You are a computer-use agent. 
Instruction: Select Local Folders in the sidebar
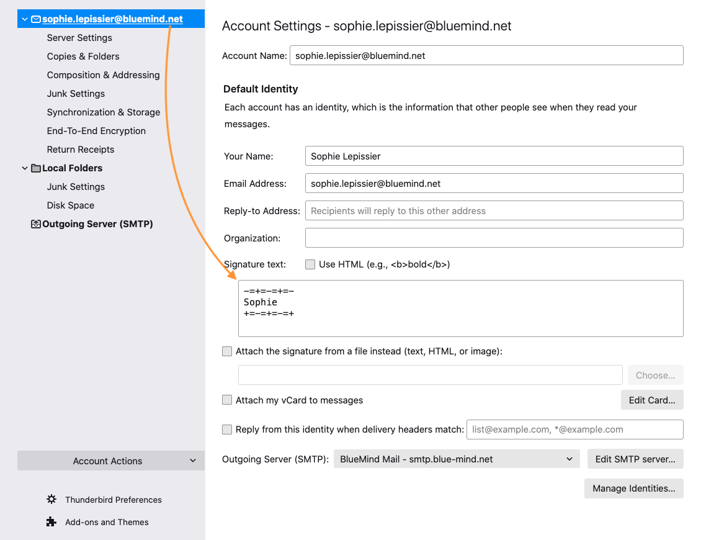72,168
